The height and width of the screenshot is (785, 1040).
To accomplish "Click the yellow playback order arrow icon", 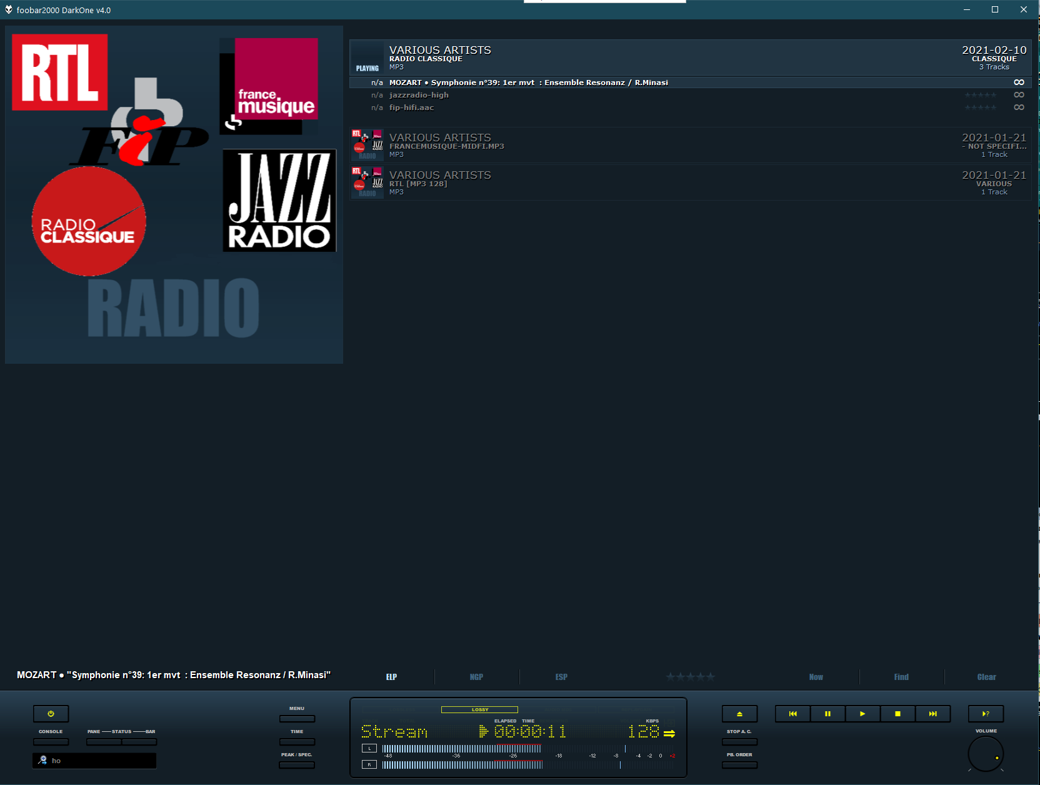I will (669, 733).
